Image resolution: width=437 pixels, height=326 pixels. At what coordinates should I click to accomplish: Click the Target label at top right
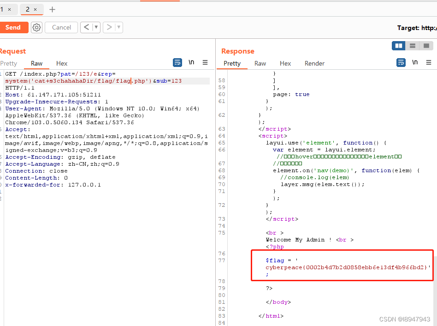[x=417, y=28]
